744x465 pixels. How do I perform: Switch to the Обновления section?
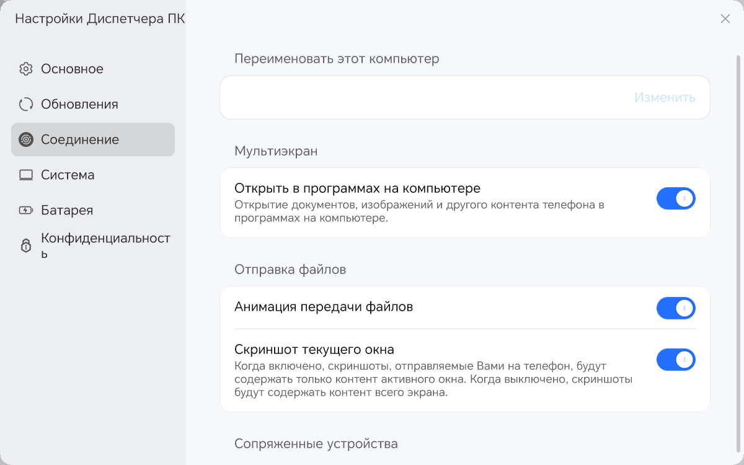tap(79, 104)
